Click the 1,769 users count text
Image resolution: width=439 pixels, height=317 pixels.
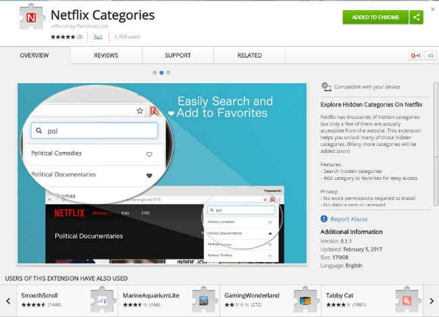127,36
